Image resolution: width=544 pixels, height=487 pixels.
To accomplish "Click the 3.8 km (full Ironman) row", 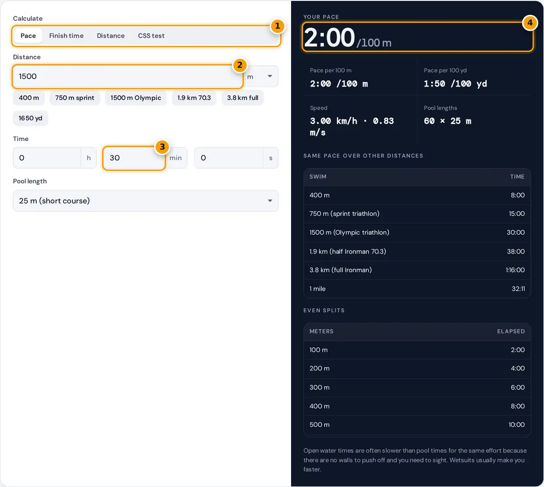I will [x=417, y=270].
